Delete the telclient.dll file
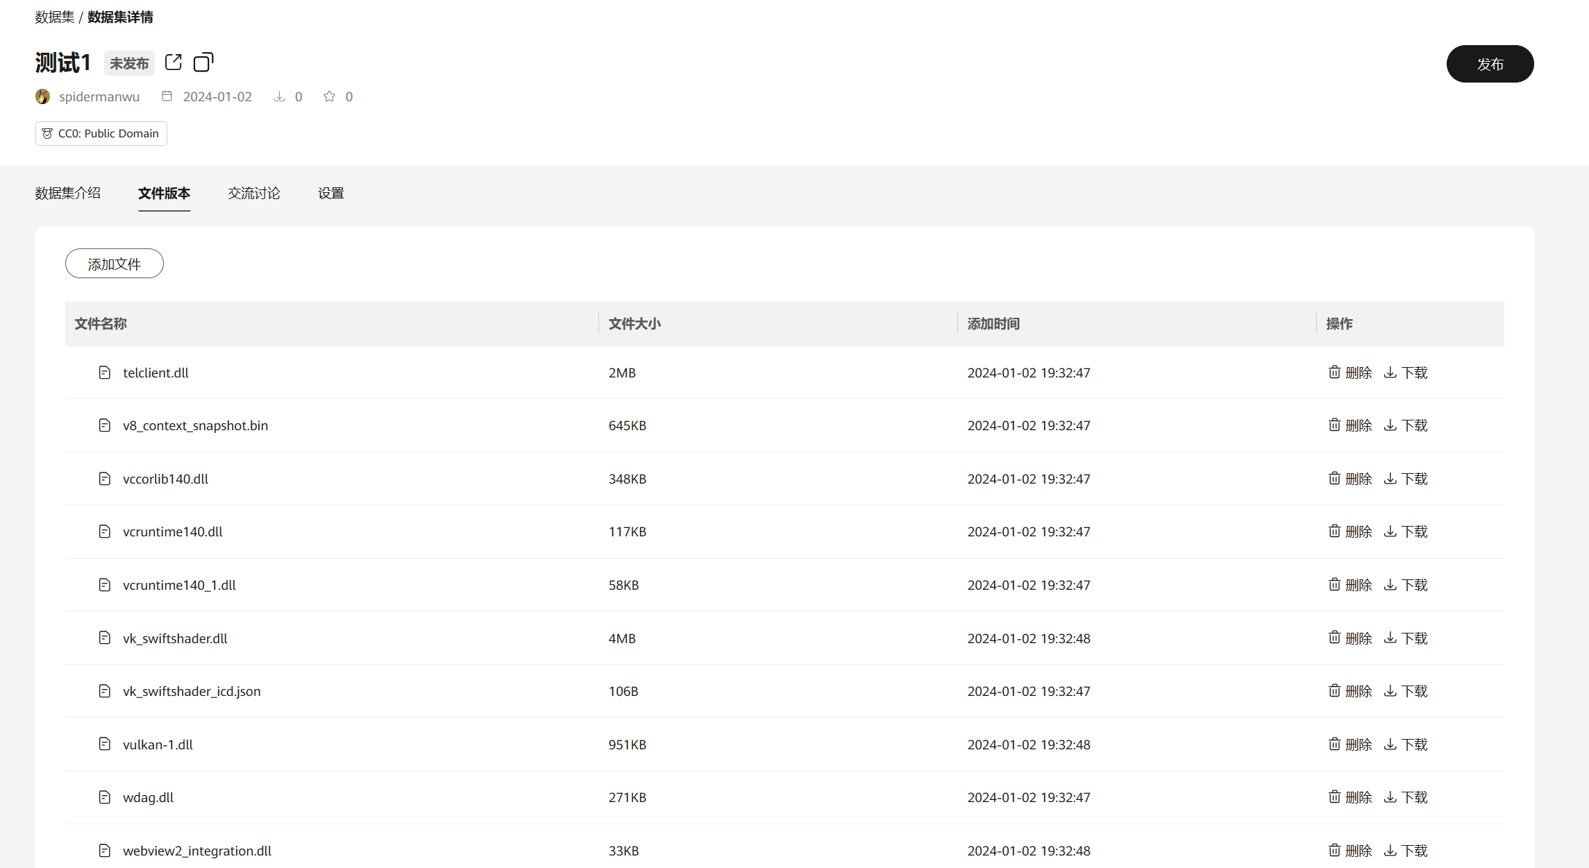Image resolution: width=1589 pixels, height=868 pixels. point(1350,373)
